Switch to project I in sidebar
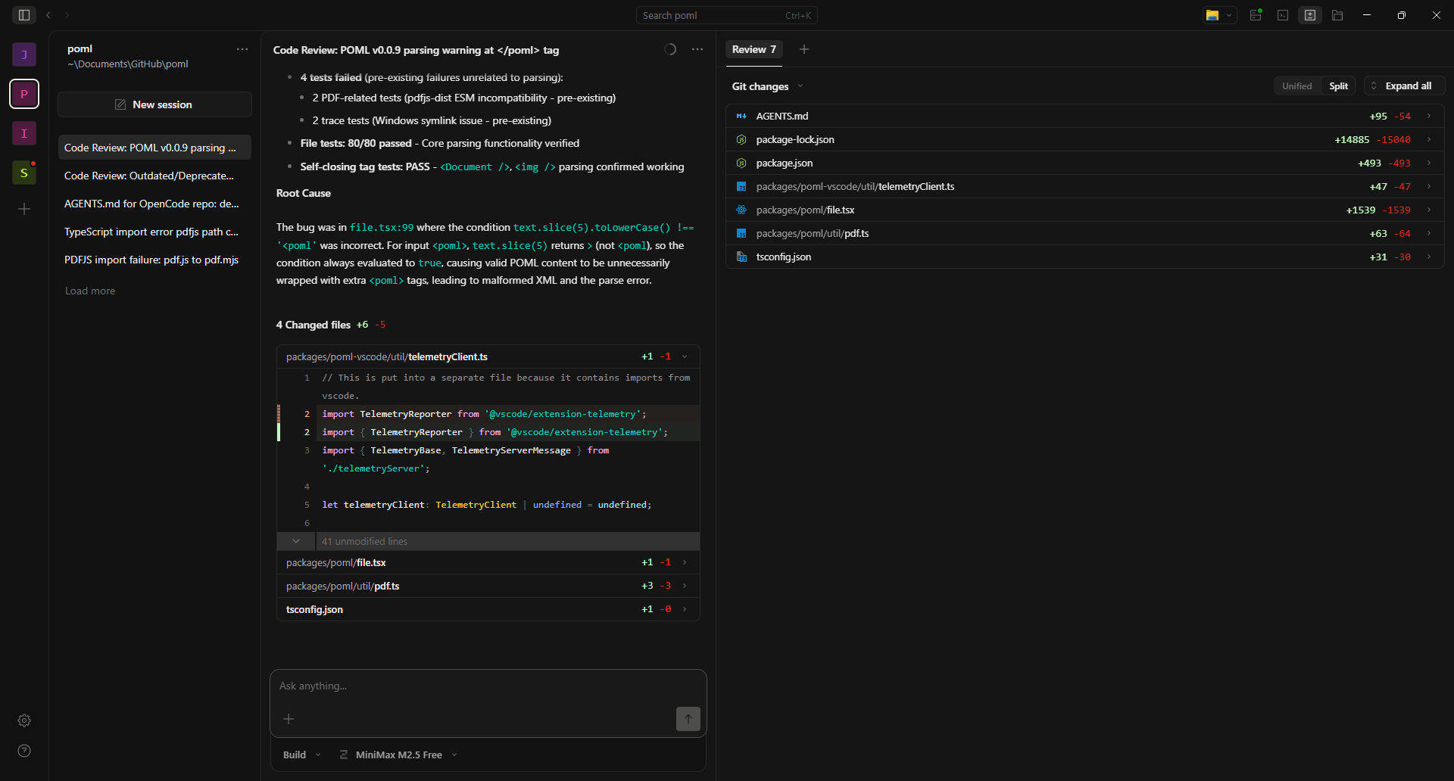The height and width of the screenshot is (781, 1454). coord(24,133)
